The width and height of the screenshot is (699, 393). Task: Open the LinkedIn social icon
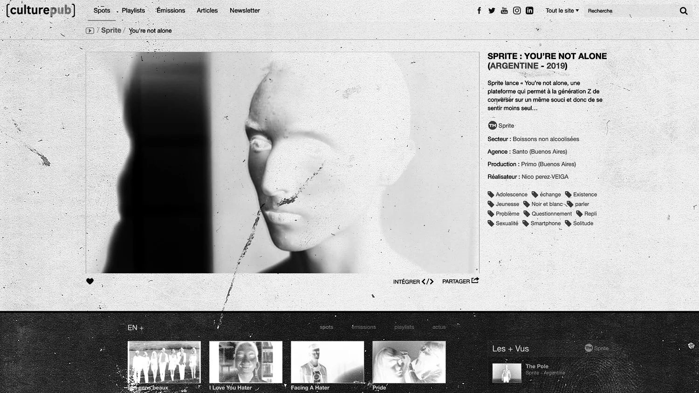click(x=529, y=10)
